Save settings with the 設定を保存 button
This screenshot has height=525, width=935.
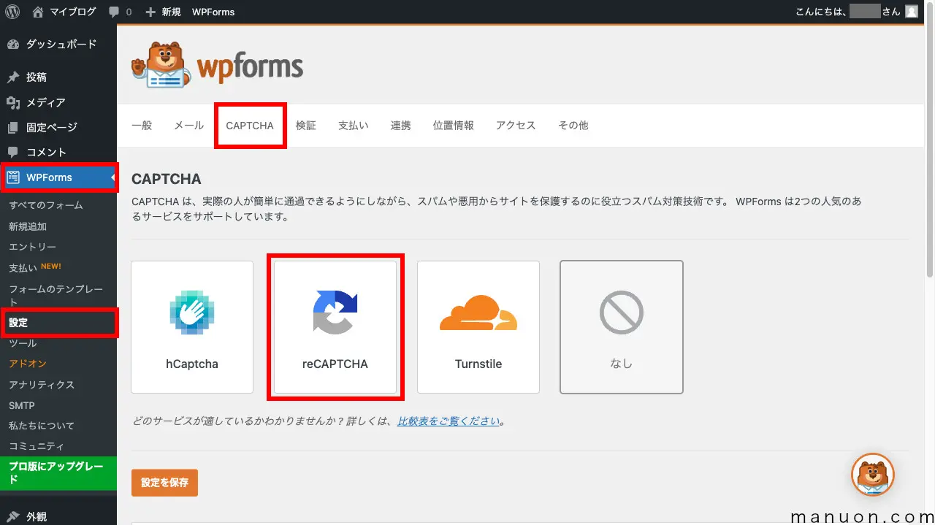[x=164, y=482]
